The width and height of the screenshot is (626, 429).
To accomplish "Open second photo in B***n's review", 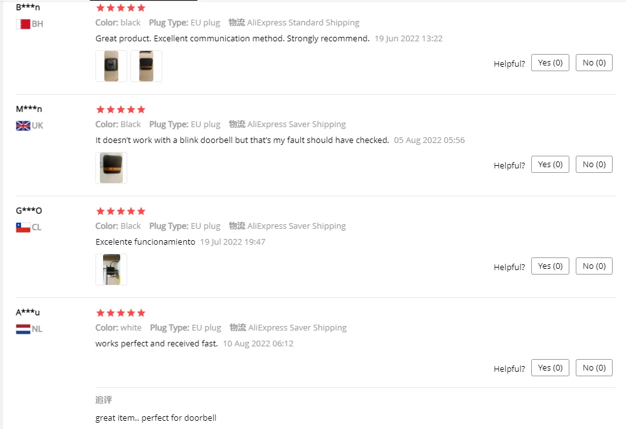I will click(146, 66).
